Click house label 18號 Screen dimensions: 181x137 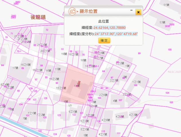tap(83, 60)
